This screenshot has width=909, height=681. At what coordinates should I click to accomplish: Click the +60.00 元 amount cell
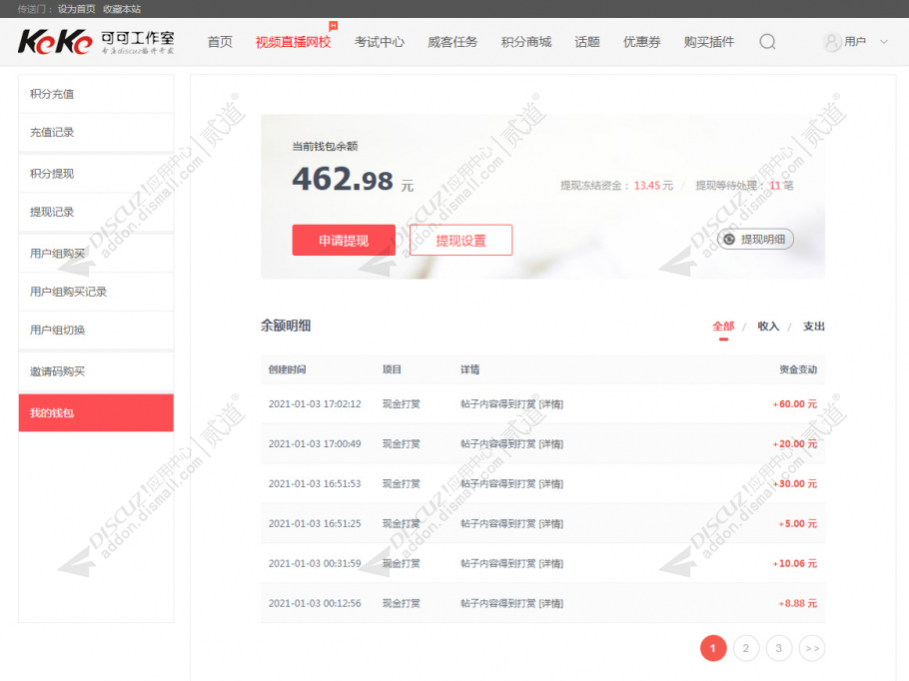click(x=795, y=404)
